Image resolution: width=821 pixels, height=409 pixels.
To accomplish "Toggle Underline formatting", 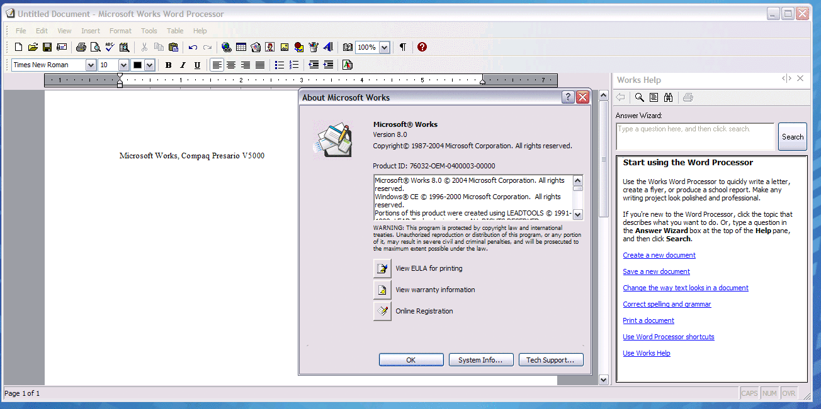I will 197,65.
